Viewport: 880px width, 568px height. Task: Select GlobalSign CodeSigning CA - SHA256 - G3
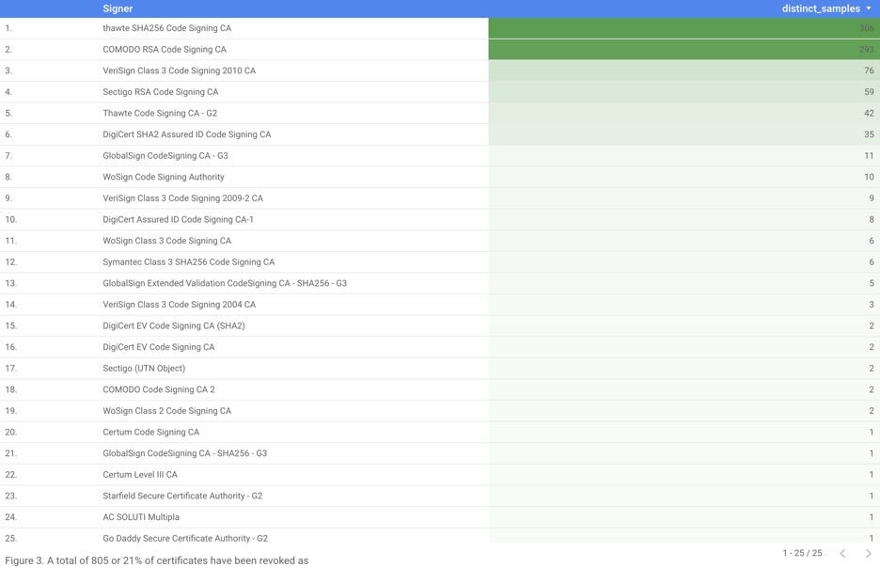pyautogui.click(x=184, y=453)
